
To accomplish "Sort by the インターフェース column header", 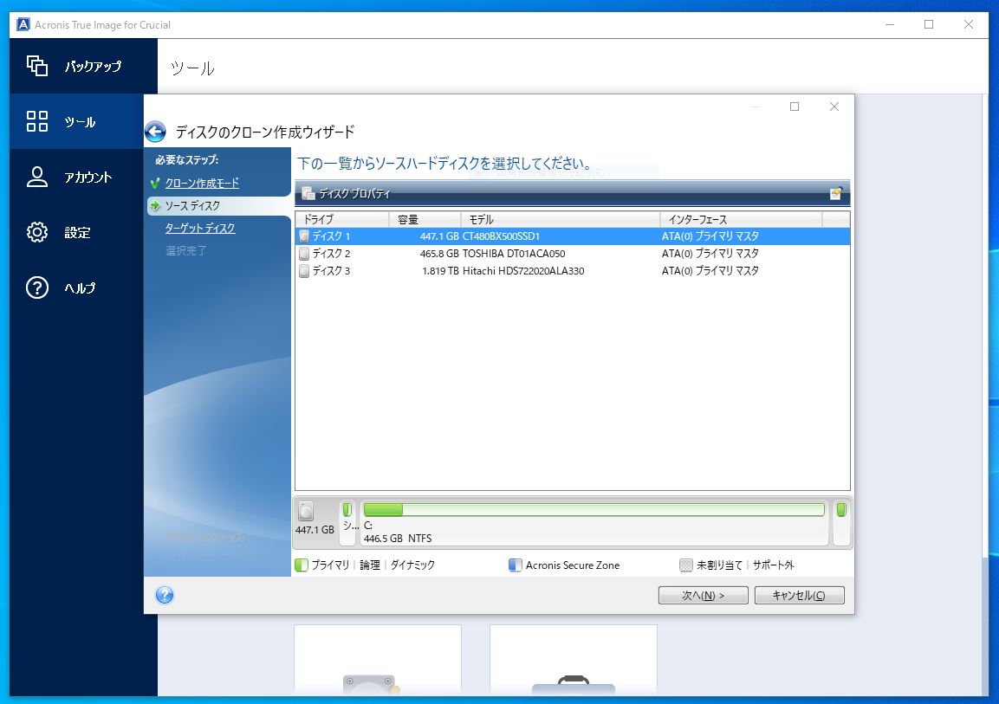I will 741,220.
